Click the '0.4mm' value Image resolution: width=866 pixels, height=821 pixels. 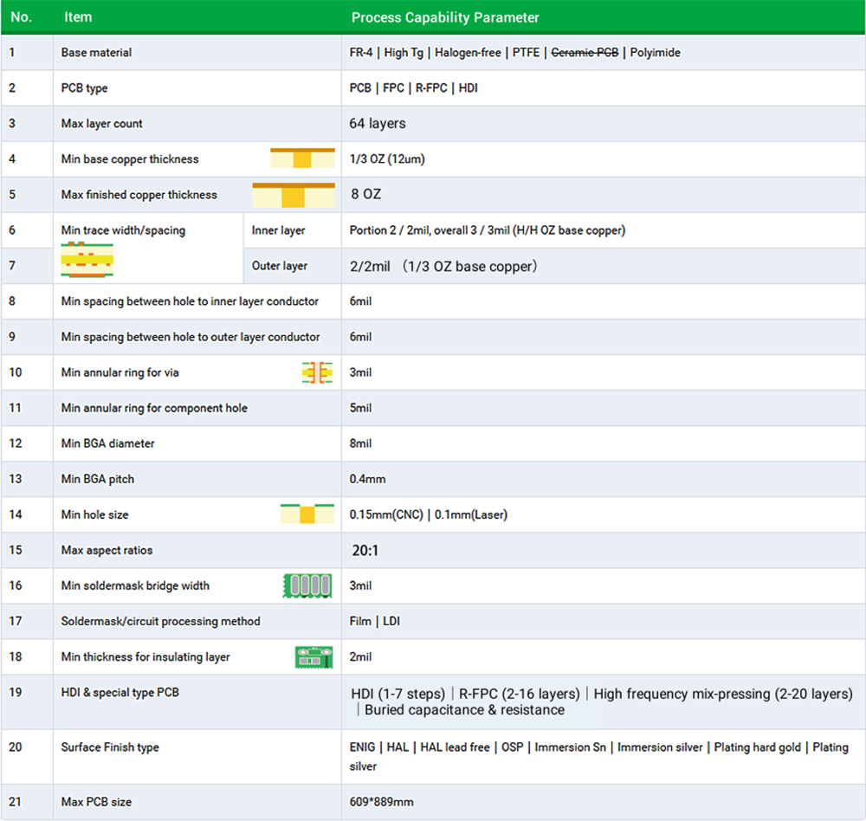367,479
